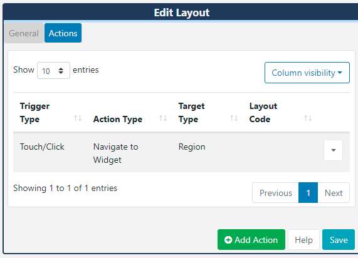The image size is (358, 258).
Task: Go to the Next page
Action: (334, 193)
